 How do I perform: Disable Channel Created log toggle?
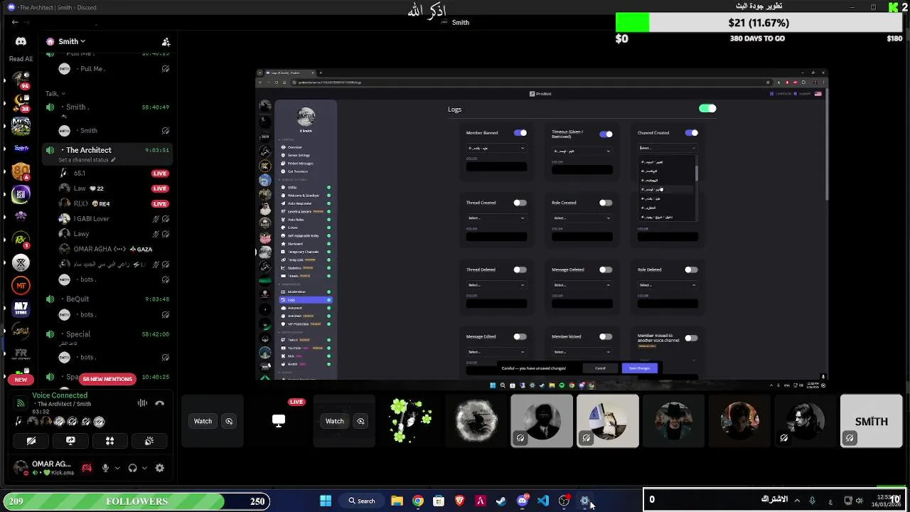(692, 133)
